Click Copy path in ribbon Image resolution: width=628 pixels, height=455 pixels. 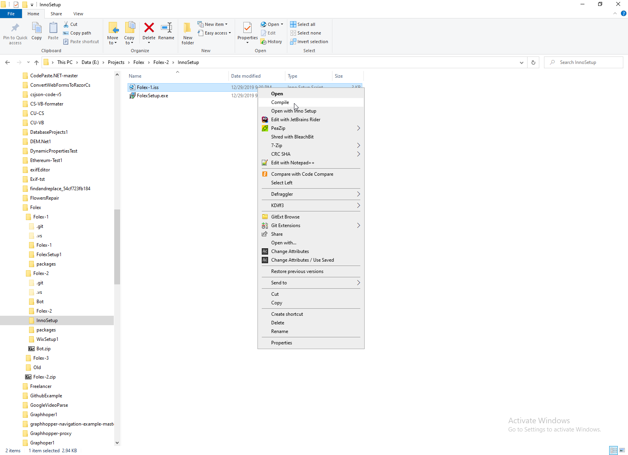[x=77, y=33]
